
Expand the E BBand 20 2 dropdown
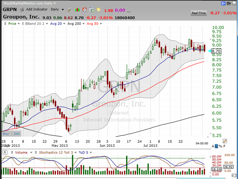click(47, 23)
